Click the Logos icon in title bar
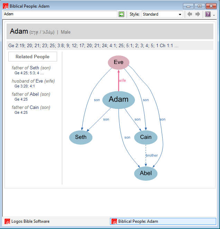Viewport: 220px width, 229px height. (x=6, y=6)
